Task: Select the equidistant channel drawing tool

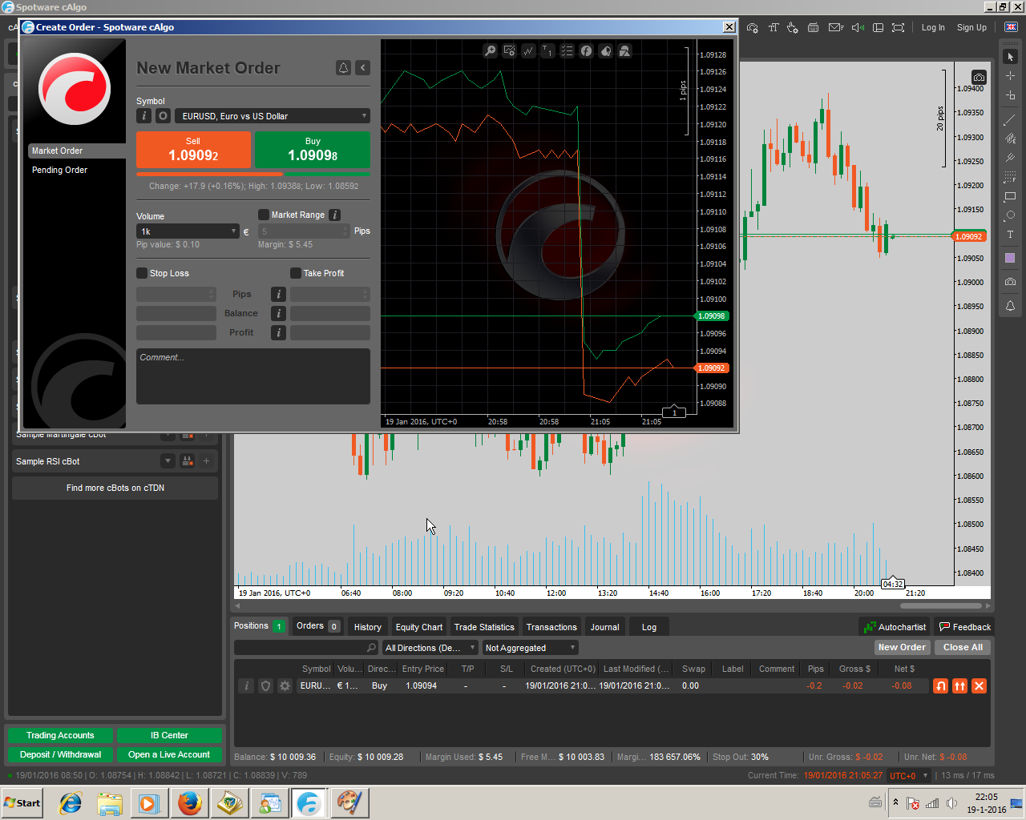Action: point(1010,139)
